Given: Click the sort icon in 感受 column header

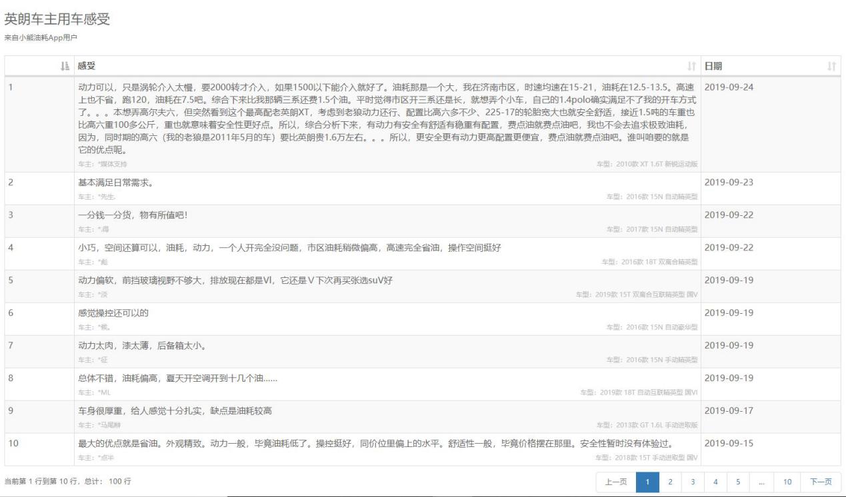Looking at the screenshot, I should click(691, 66).
